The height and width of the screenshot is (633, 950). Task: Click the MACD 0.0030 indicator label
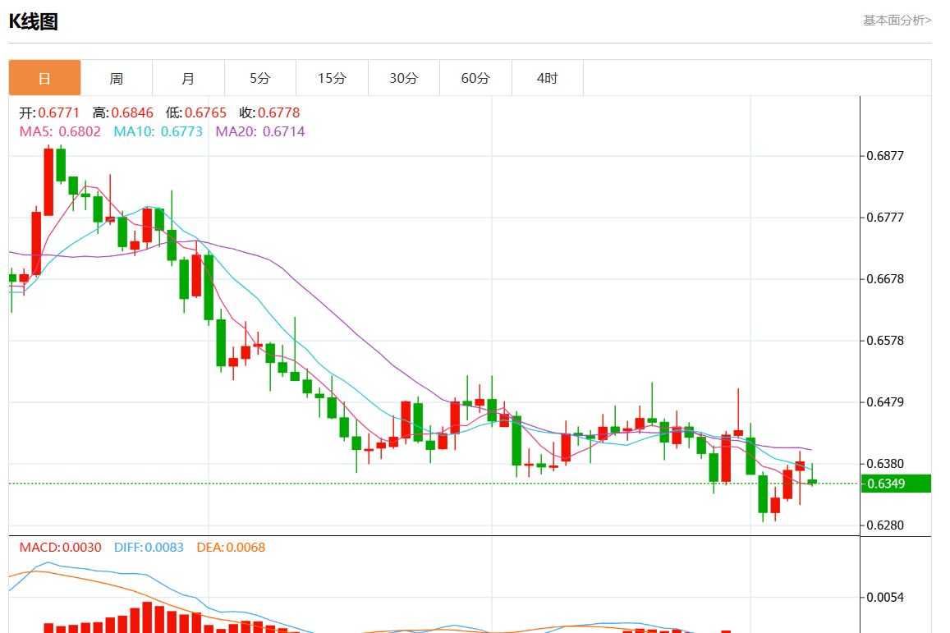[60, 548]
